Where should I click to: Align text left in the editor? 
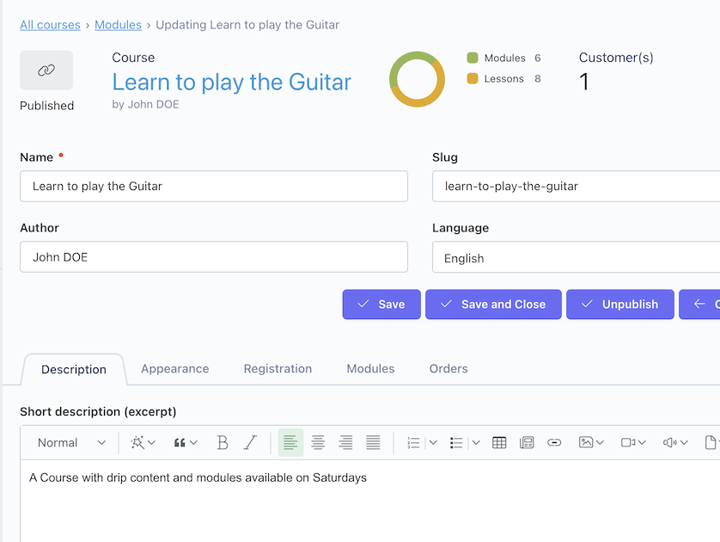click(290, 442)
